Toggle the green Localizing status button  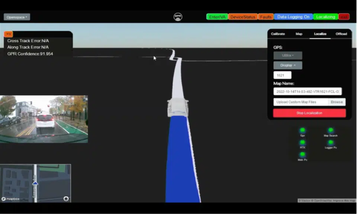coord(325,17)
